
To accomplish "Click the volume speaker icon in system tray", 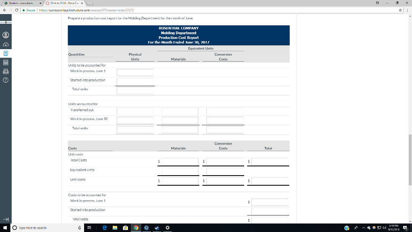I will 383,228.
